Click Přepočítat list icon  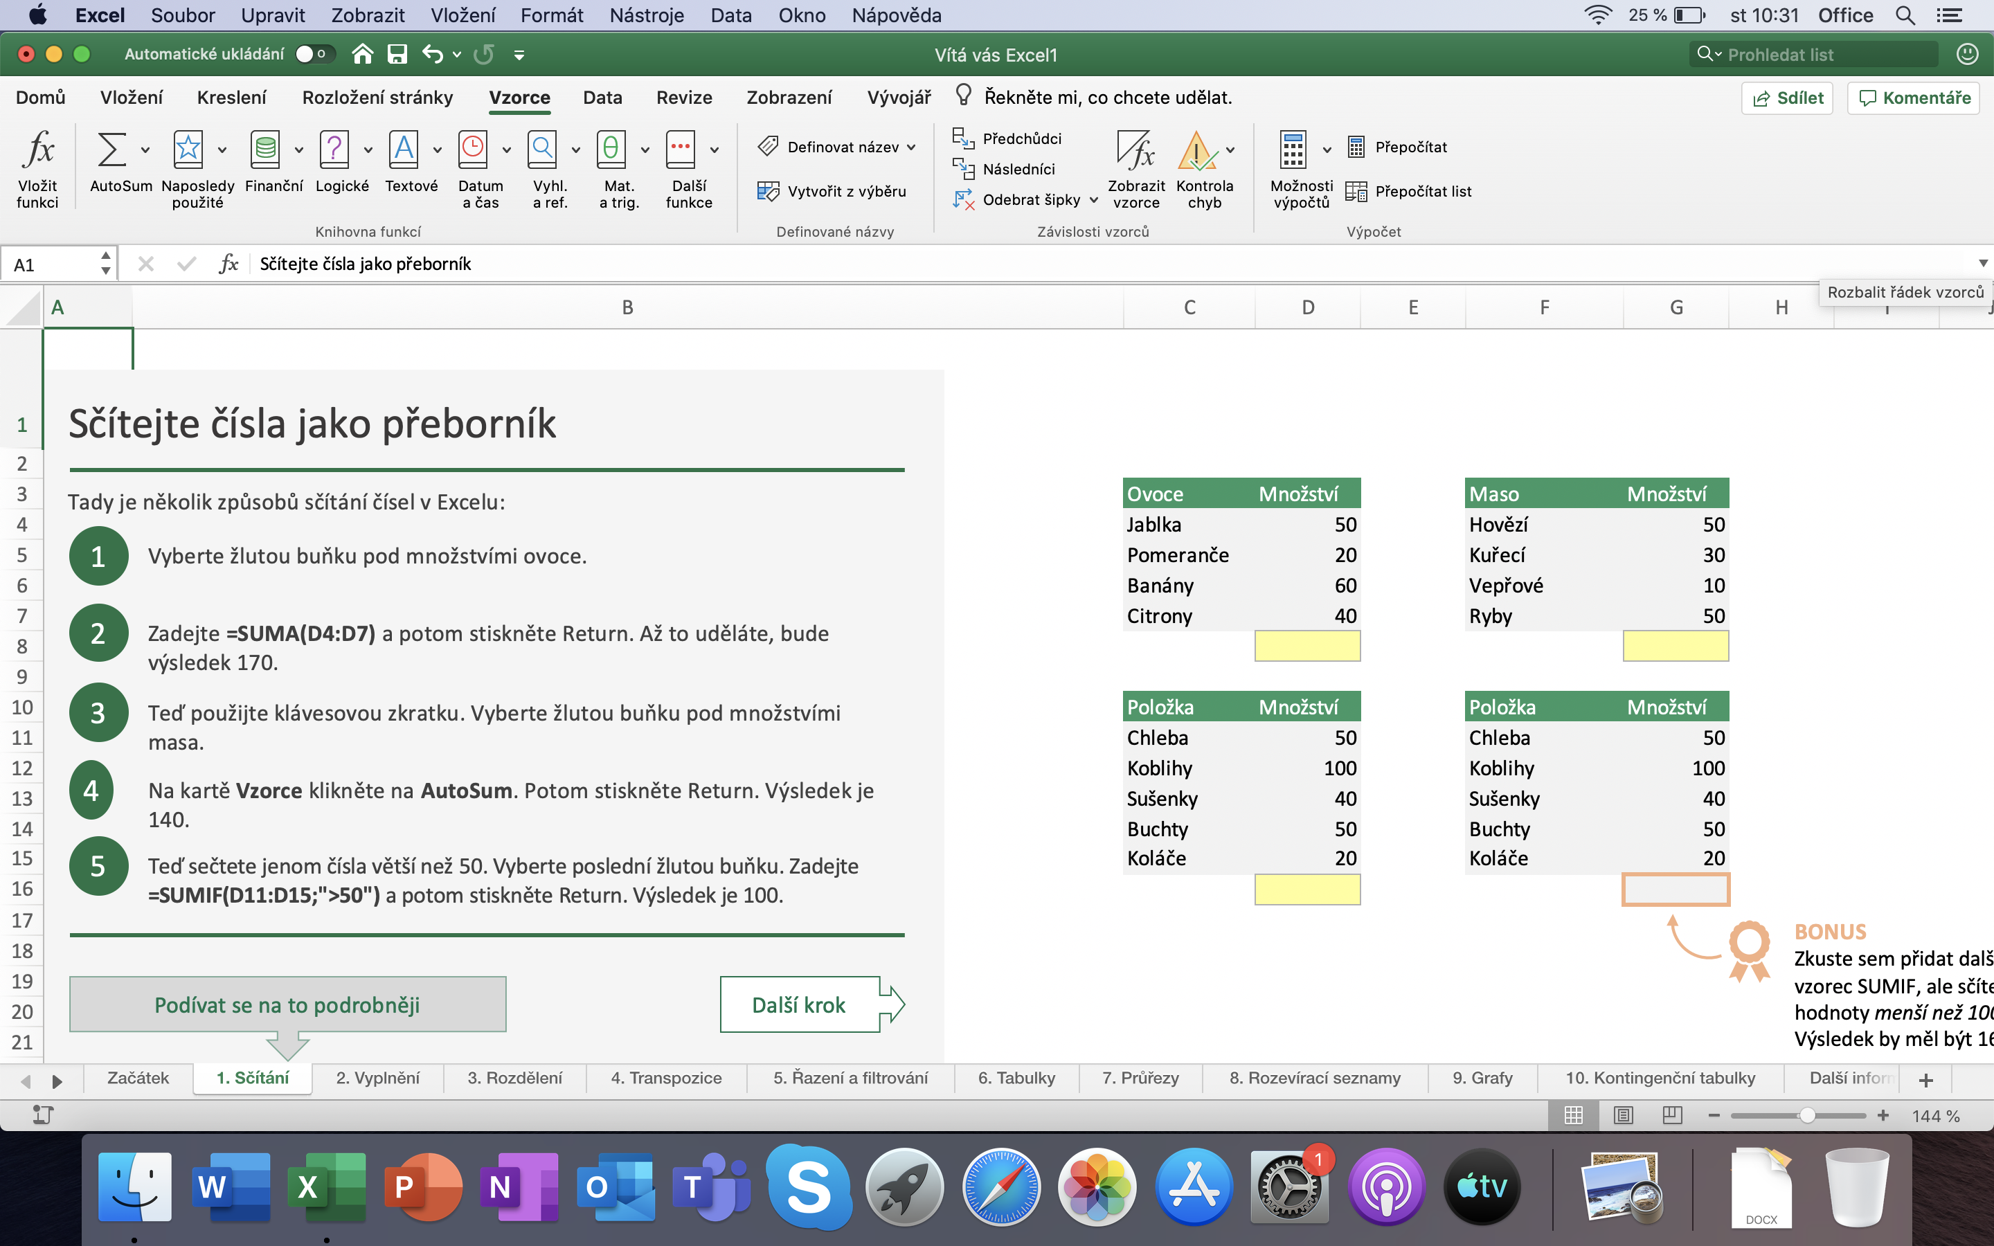(x=1356, y=191)
